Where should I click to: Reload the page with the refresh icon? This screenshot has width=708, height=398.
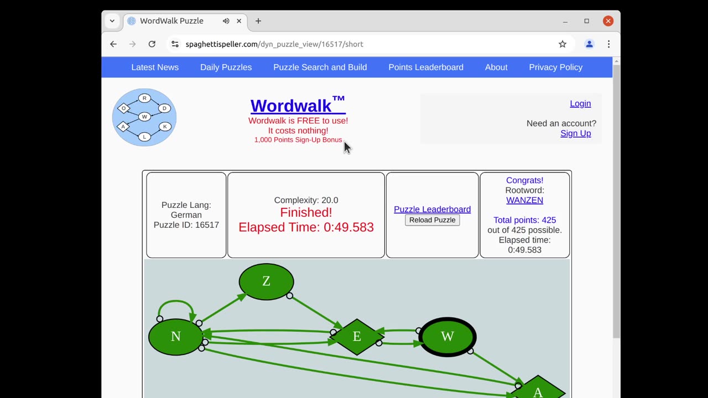pyautogui.click(x=152, y=44)
